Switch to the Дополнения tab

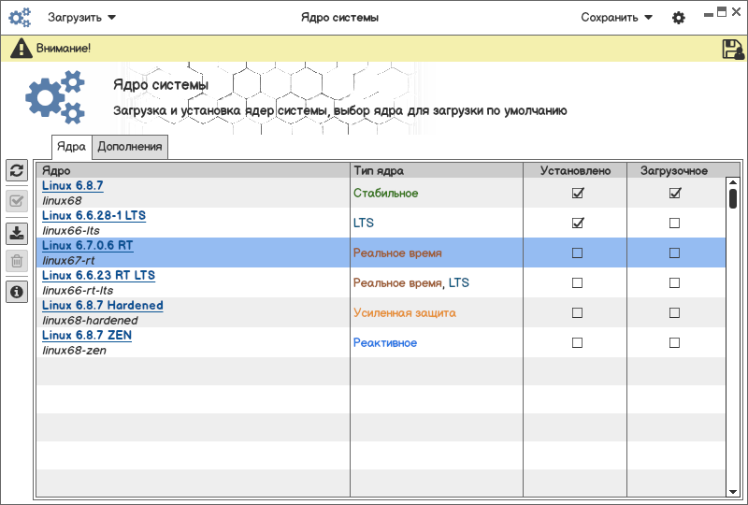coord(131,146)
